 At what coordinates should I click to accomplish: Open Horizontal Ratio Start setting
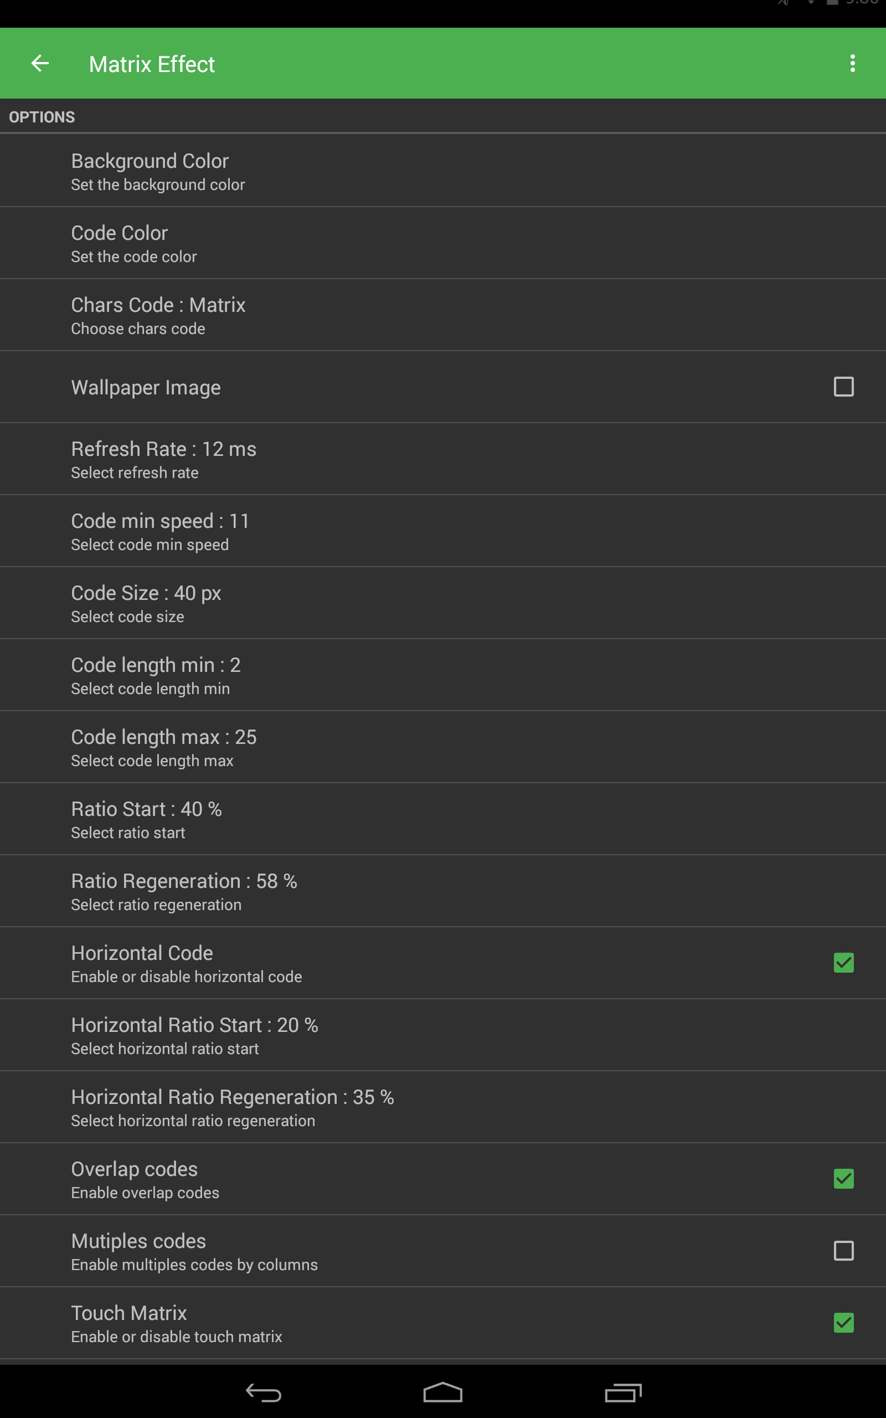[x=443, y=1035]
